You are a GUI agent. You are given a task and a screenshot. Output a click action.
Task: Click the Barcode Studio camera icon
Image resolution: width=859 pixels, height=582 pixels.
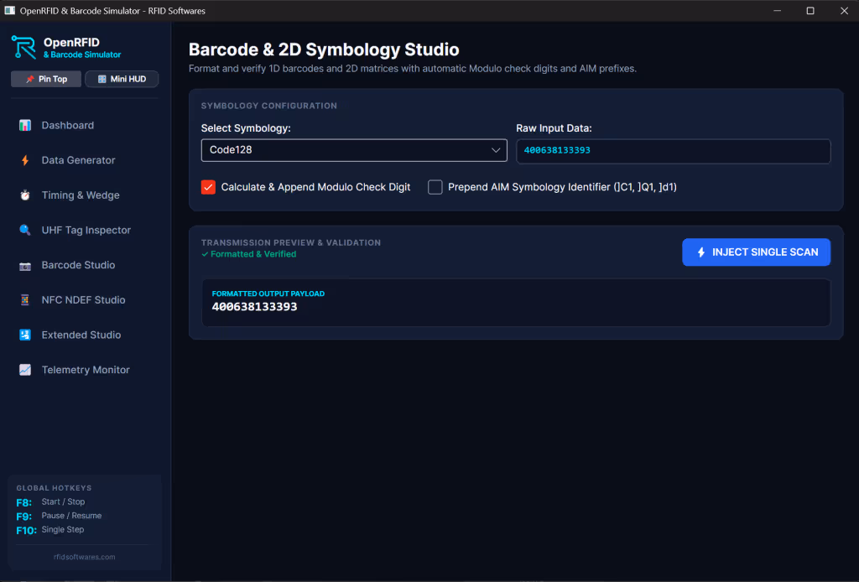point(25,266)
